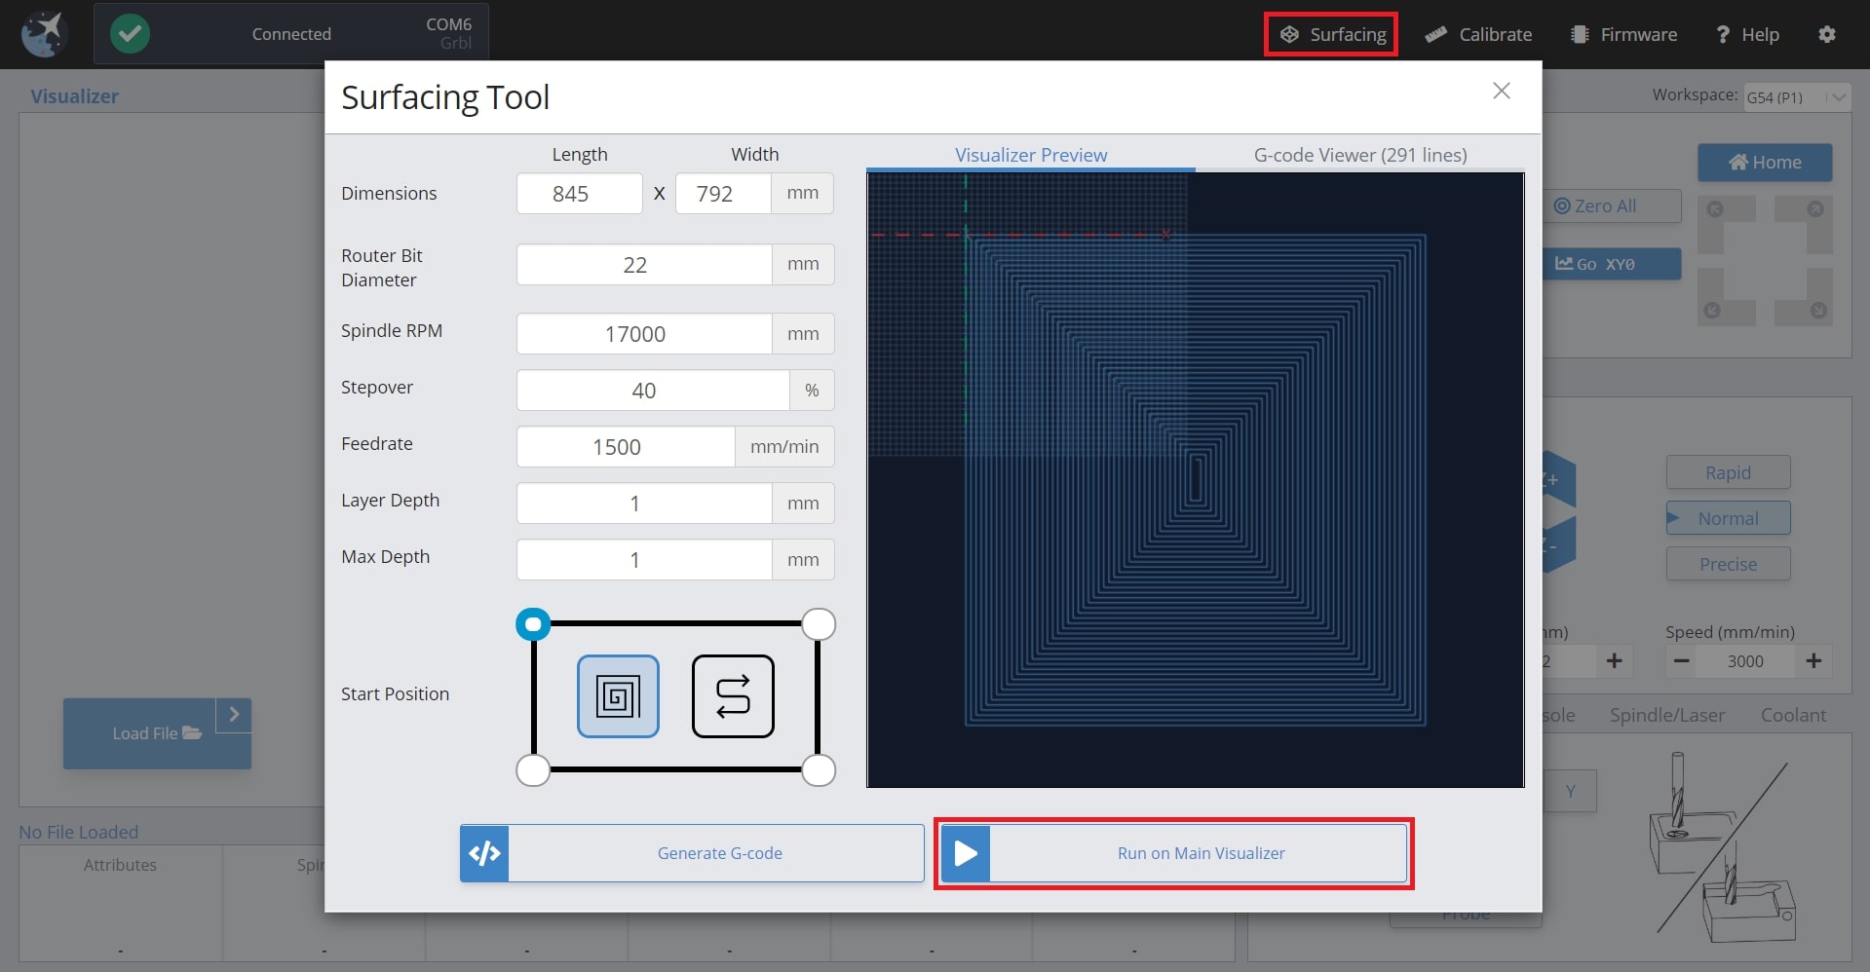Select top-right start position

[x=819, y=624]
